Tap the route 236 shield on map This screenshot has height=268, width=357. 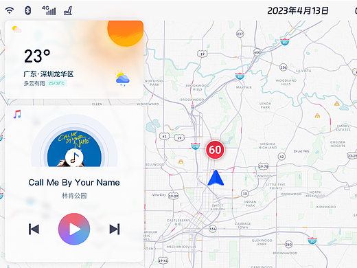pos(284,67)
